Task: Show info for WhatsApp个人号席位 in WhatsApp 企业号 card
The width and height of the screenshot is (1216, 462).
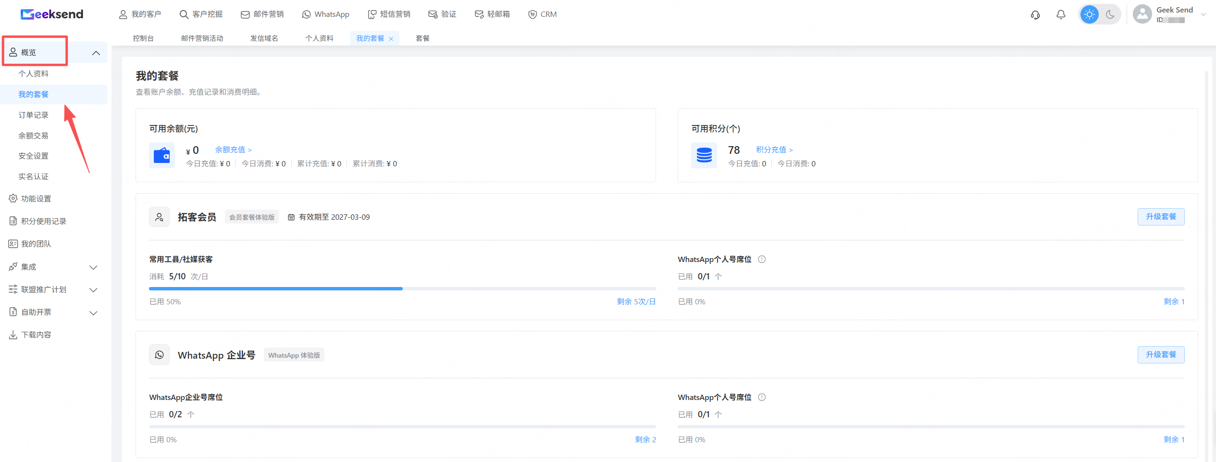Action: coord(762,397)
